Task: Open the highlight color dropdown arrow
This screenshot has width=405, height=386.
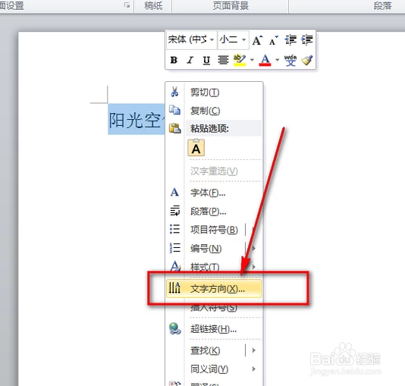Action: pyautogui.click(x=252, y=60)
